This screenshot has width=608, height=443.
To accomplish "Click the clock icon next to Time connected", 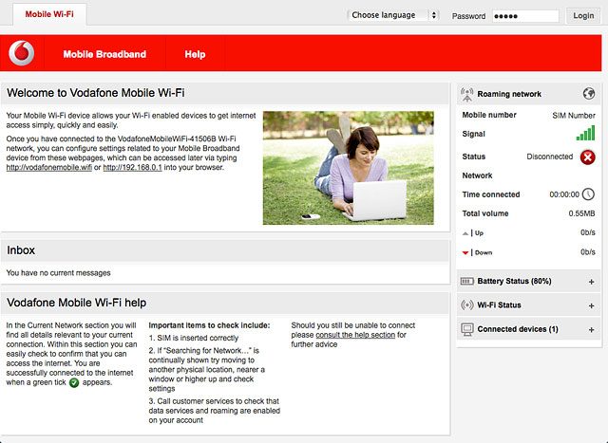I will coord(588,194).
